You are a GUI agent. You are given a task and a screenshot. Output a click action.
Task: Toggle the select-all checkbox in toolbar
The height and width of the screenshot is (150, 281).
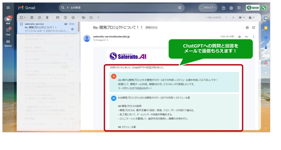pyautogui.click(x=21, y=17)
